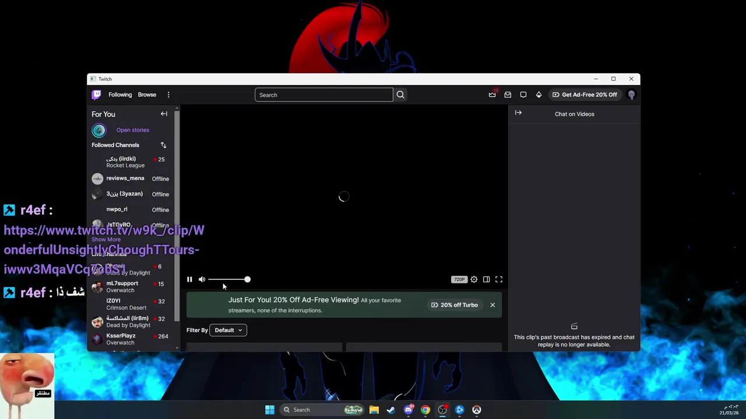Screen dimensions: 746x419
Task: Open the user profile avatar menu
Action: pyautogui.click(x=631, y=95)
